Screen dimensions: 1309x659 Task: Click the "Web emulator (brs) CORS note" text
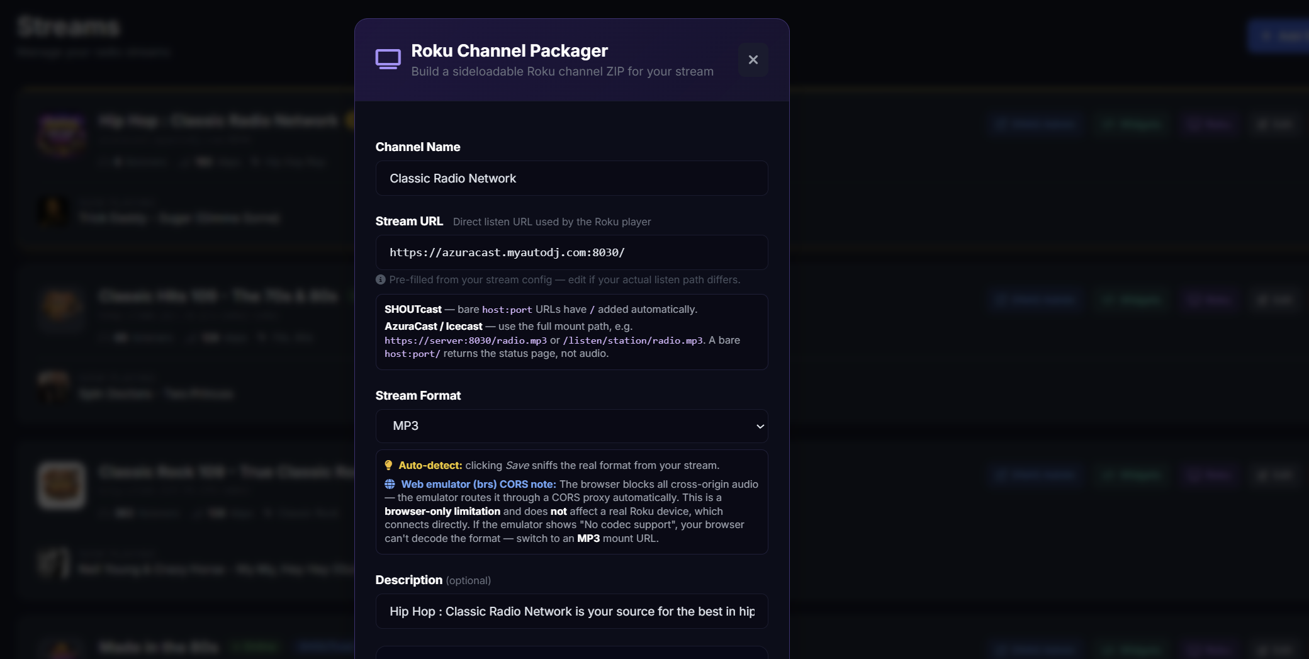[478, 485]
